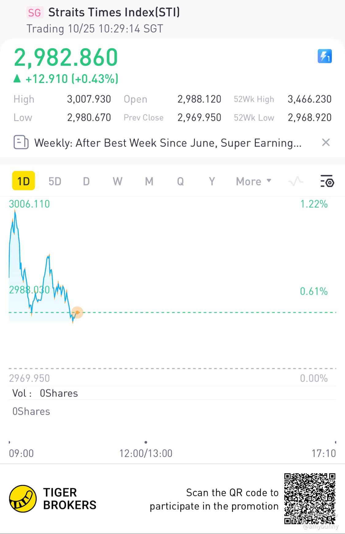
Task: Toggle the chart line indicator icon
Action: (x=296, y=181)
